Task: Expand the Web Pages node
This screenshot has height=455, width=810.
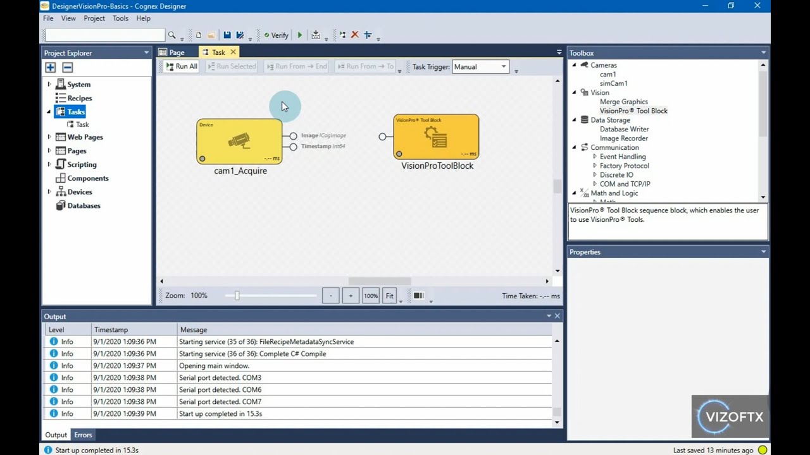Action: coord(49,137)
